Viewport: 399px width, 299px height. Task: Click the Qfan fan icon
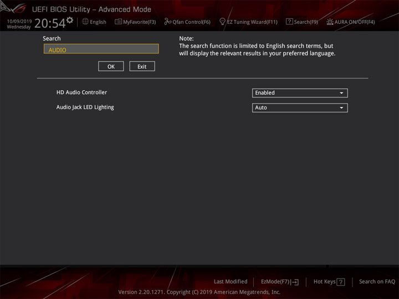click(x=167, y=22)
